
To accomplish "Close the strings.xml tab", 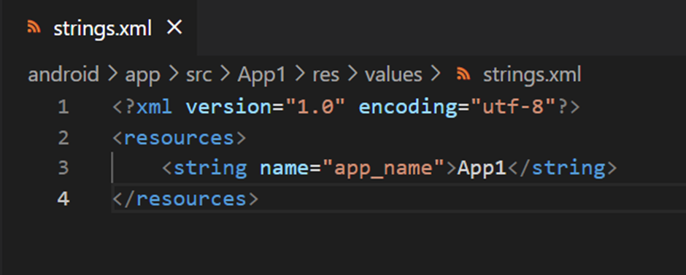I will click(174, 28).
